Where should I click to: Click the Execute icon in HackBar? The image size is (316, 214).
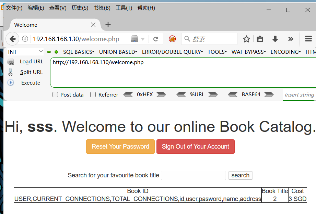pyautogui.click(x=10, y=83)
